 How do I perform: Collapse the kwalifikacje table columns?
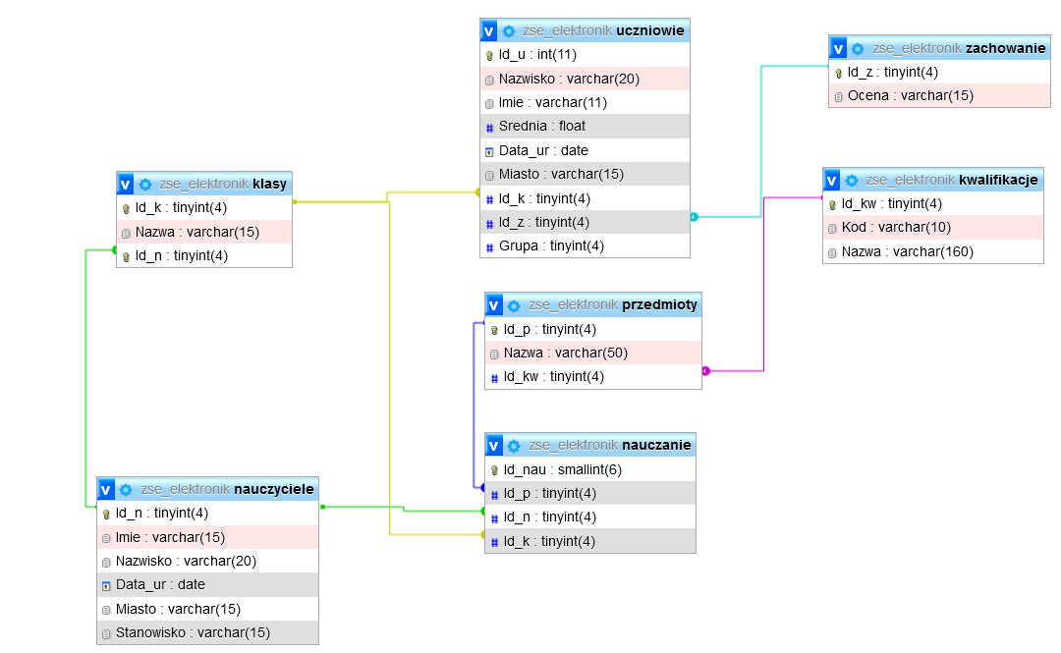[833, 180]
